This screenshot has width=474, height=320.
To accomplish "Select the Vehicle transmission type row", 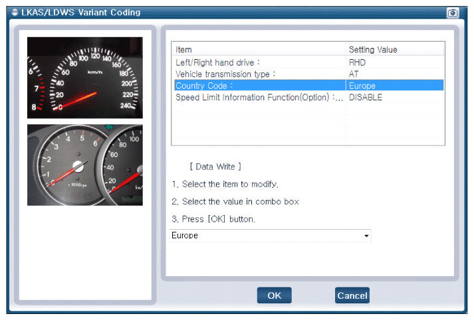I will (x=258, y=74).
